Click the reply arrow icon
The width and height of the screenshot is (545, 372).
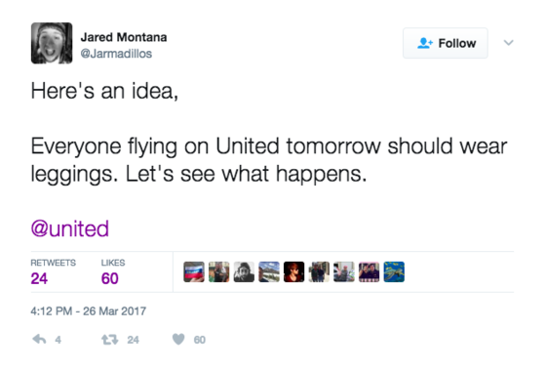click(x=39, y=339)
